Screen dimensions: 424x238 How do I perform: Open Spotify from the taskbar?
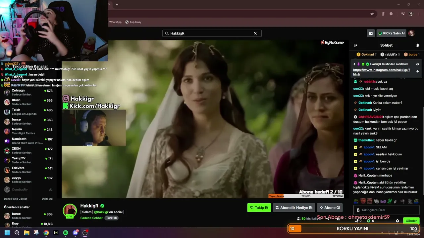(x=66, y=233)
